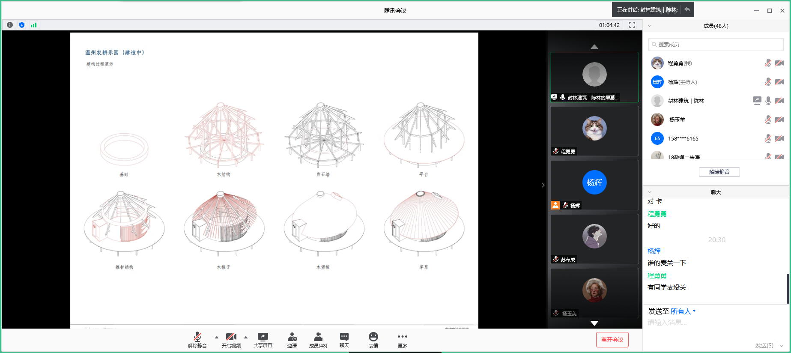The image size is (791, 353).
Task: Click camera-off icon of 杨辉(主持人)
Action: coord(779,82)
